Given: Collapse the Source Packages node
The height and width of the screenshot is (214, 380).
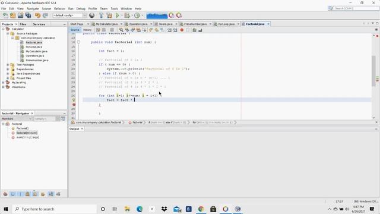Looking at the screenshot, I should pyautogui.click(x=8, y=33).
